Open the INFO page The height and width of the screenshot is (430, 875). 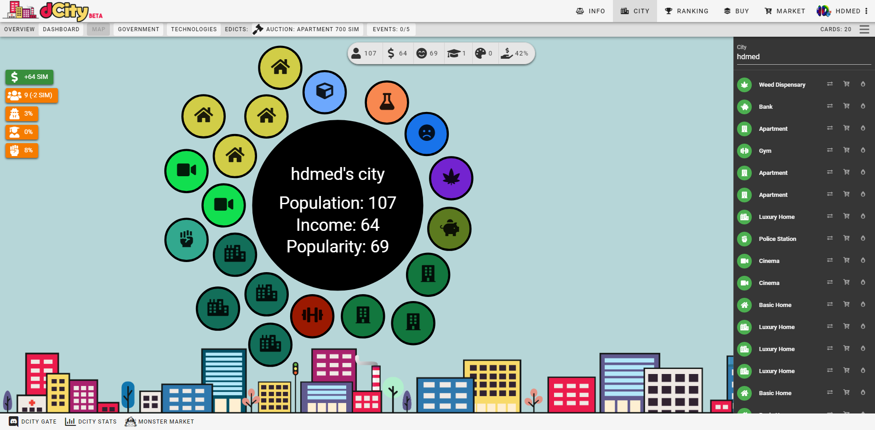[x=590, y=11]
